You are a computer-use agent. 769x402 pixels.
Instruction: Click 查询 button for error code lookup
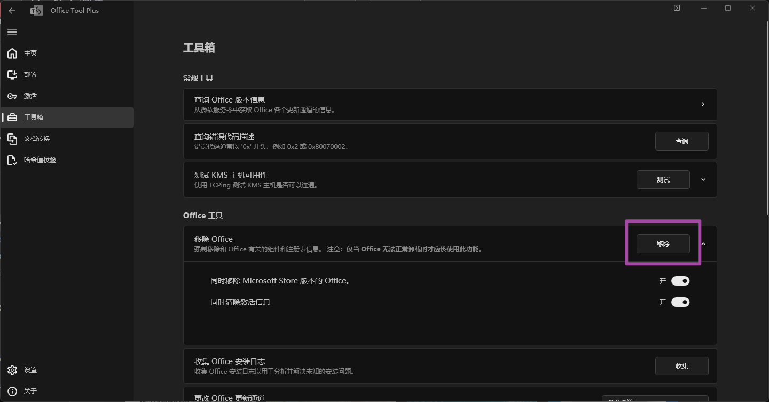tap(682, 141)
